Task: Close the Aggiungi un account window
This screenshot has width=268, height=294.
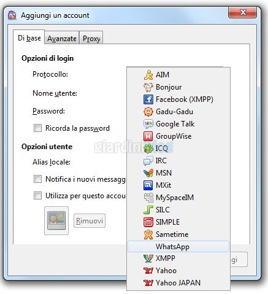Action: coord(242,12)
